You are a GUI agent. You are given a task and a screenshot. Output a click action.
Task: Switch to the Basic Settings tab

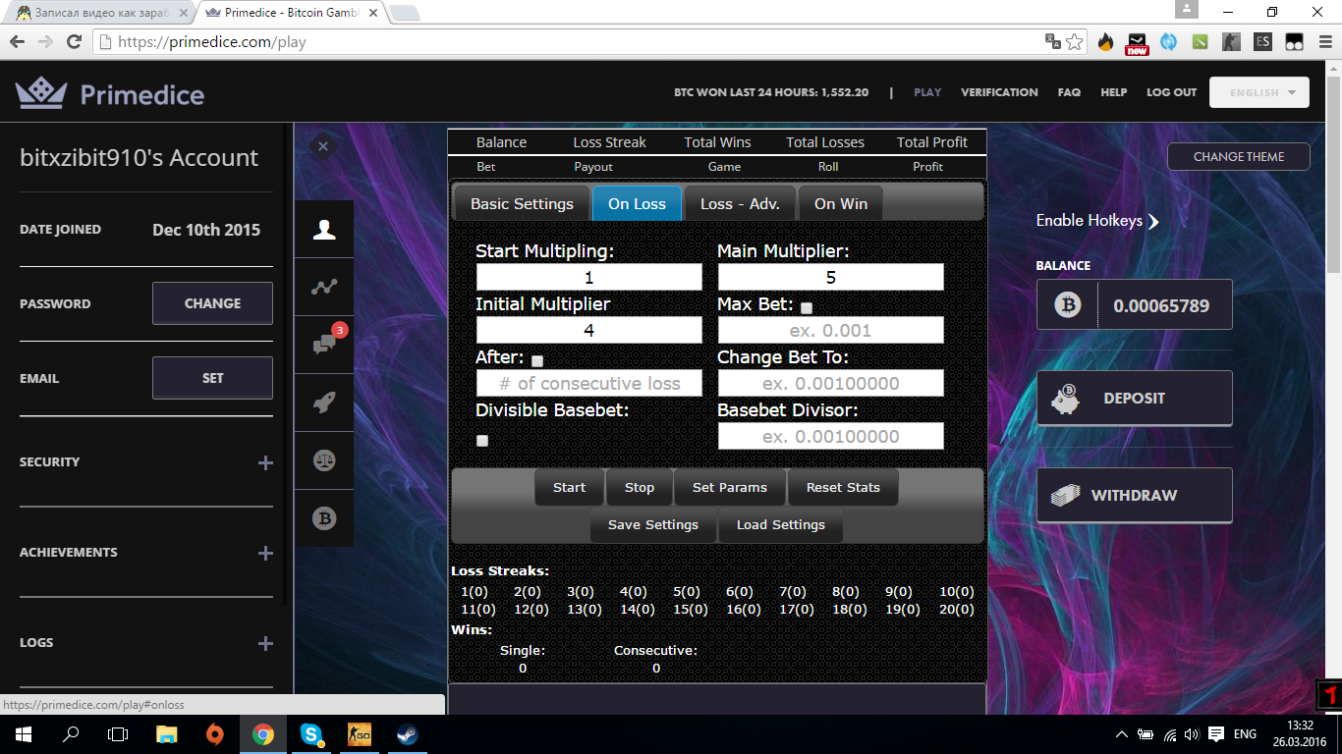coord(522,204)
